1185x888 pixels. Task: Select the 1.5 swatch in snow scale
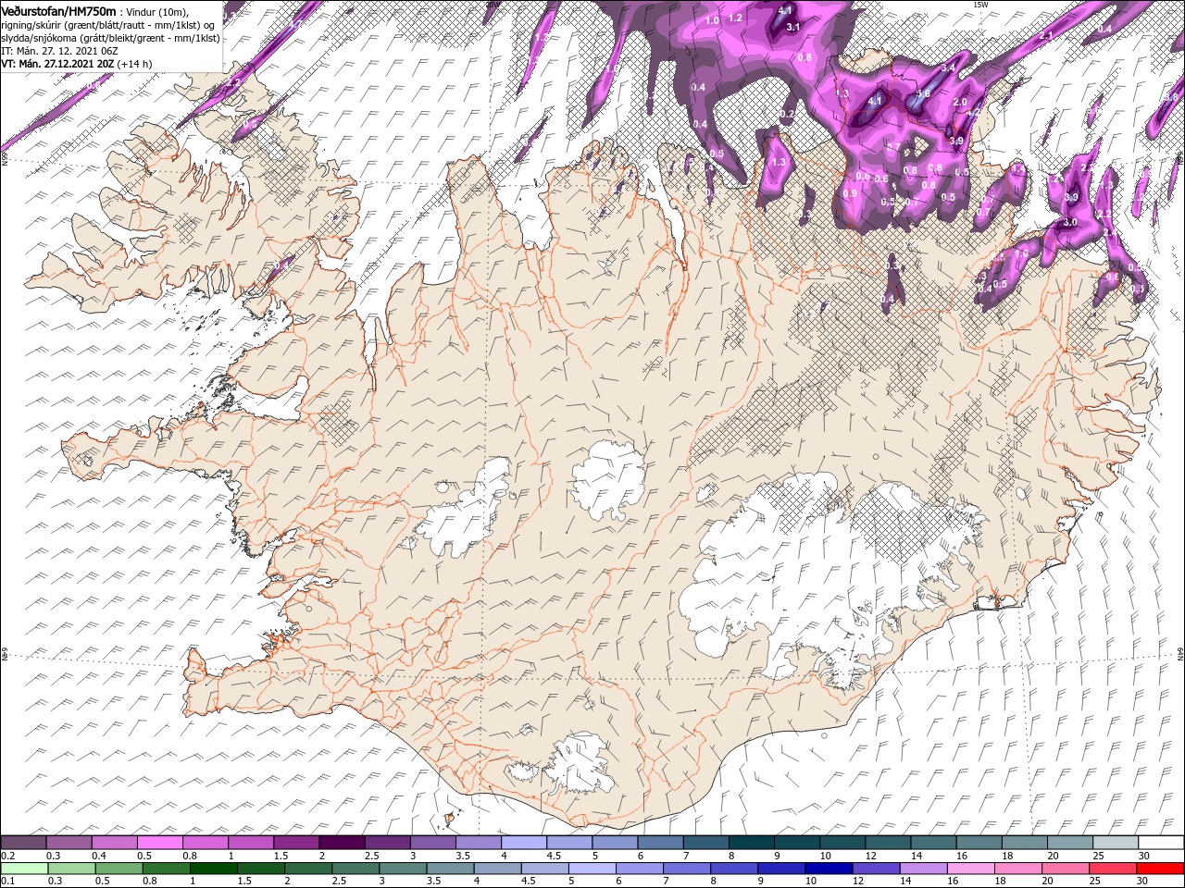tap(296, 842)
